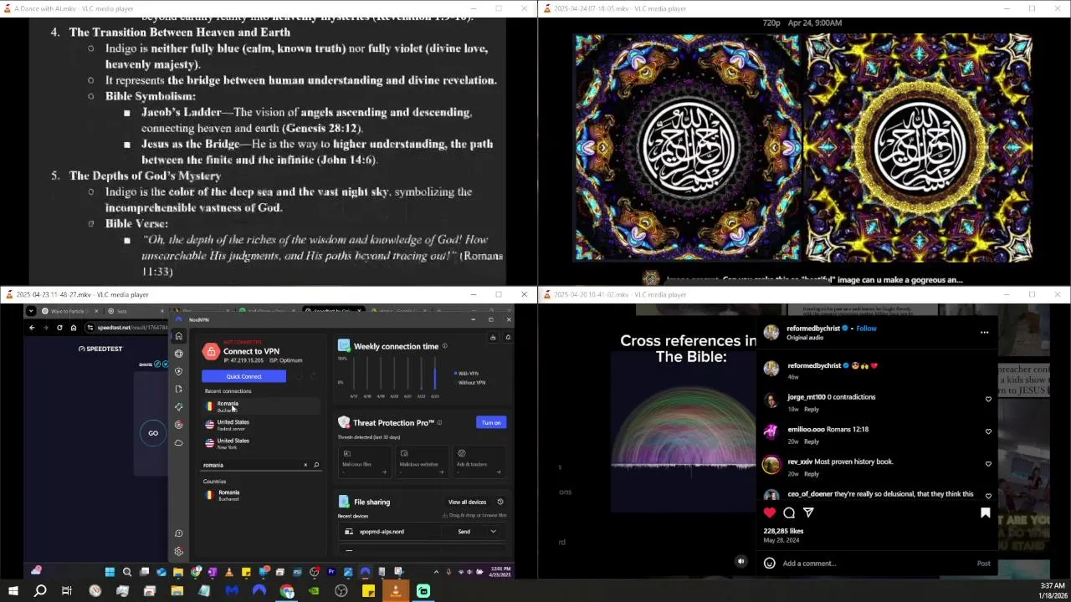Open the NordVPN globe servers icon

pyautogui.click(x=178, y=354)
